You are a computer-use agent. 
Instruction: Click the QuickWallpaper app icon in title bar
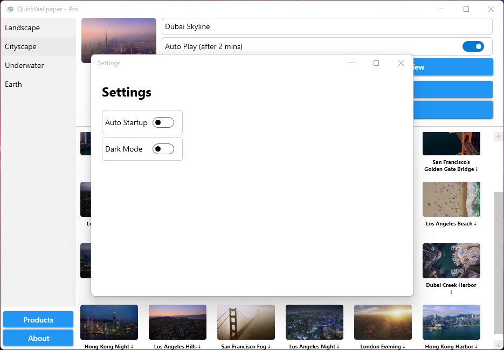point(10,9)
